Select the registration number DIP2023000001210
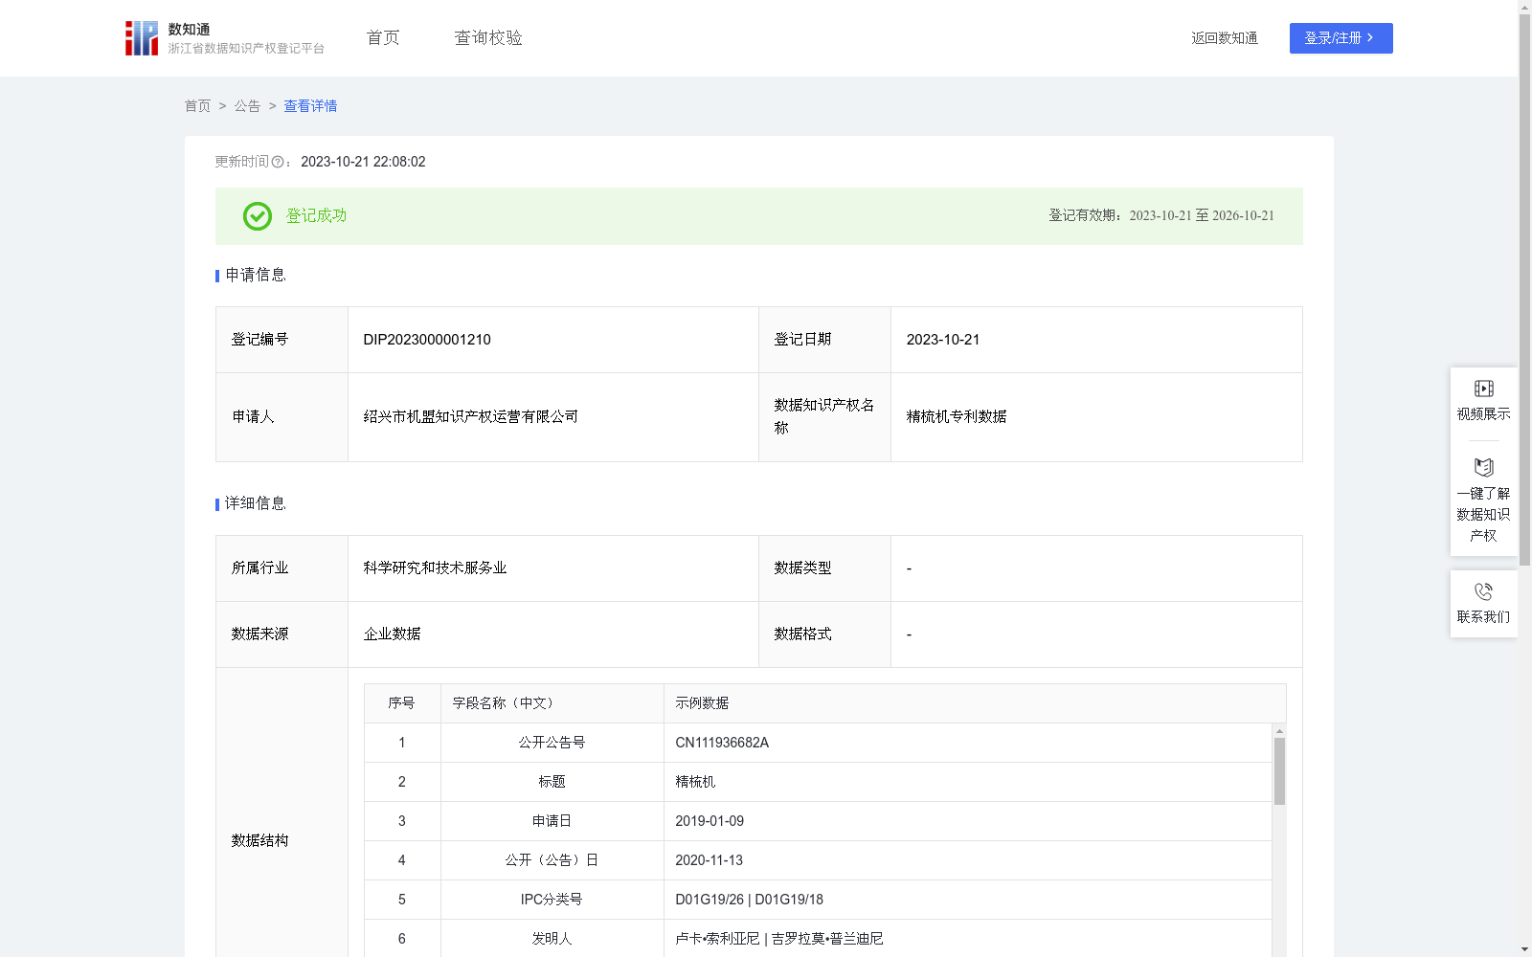This screenshot has height=957, width=1532. click(427, 340)
